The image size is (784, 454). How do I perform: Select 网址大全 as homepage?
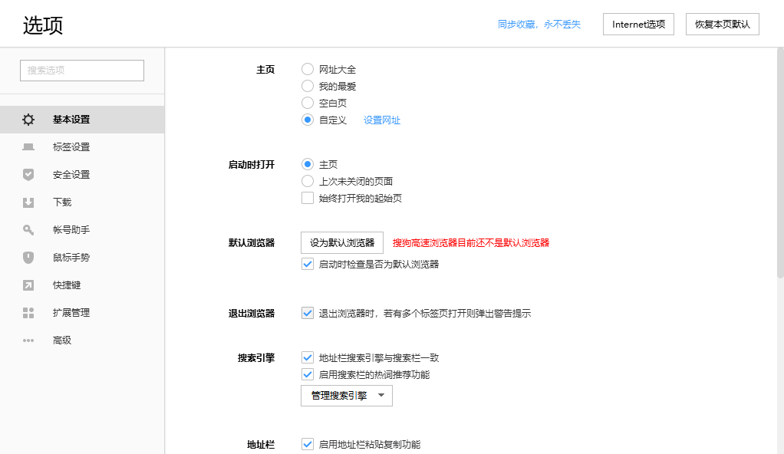(x=308, y=69)
